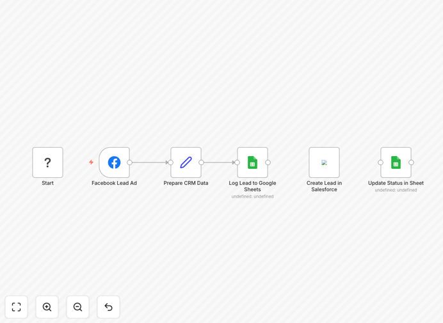Click the Update Status in Sheet input connector
Viewport: 443px width, 323px height.
(380, 162)
